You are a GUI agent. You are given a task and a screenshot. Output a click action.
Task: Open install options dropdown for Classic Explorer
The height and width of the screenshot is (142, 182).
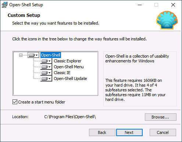click(x=46, y=61)
